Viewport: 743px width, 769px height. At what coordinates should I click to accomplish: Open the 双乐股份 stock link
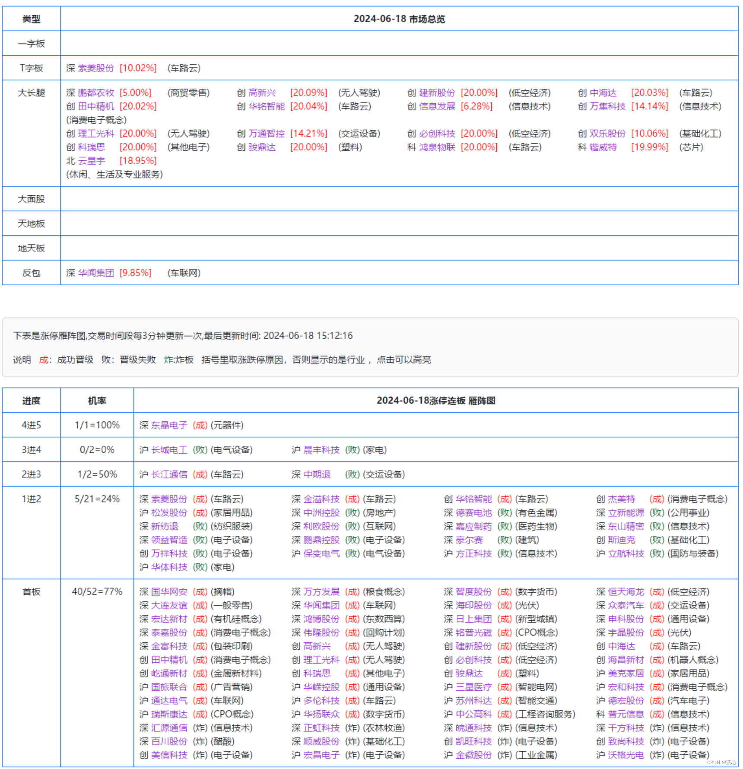608,133
